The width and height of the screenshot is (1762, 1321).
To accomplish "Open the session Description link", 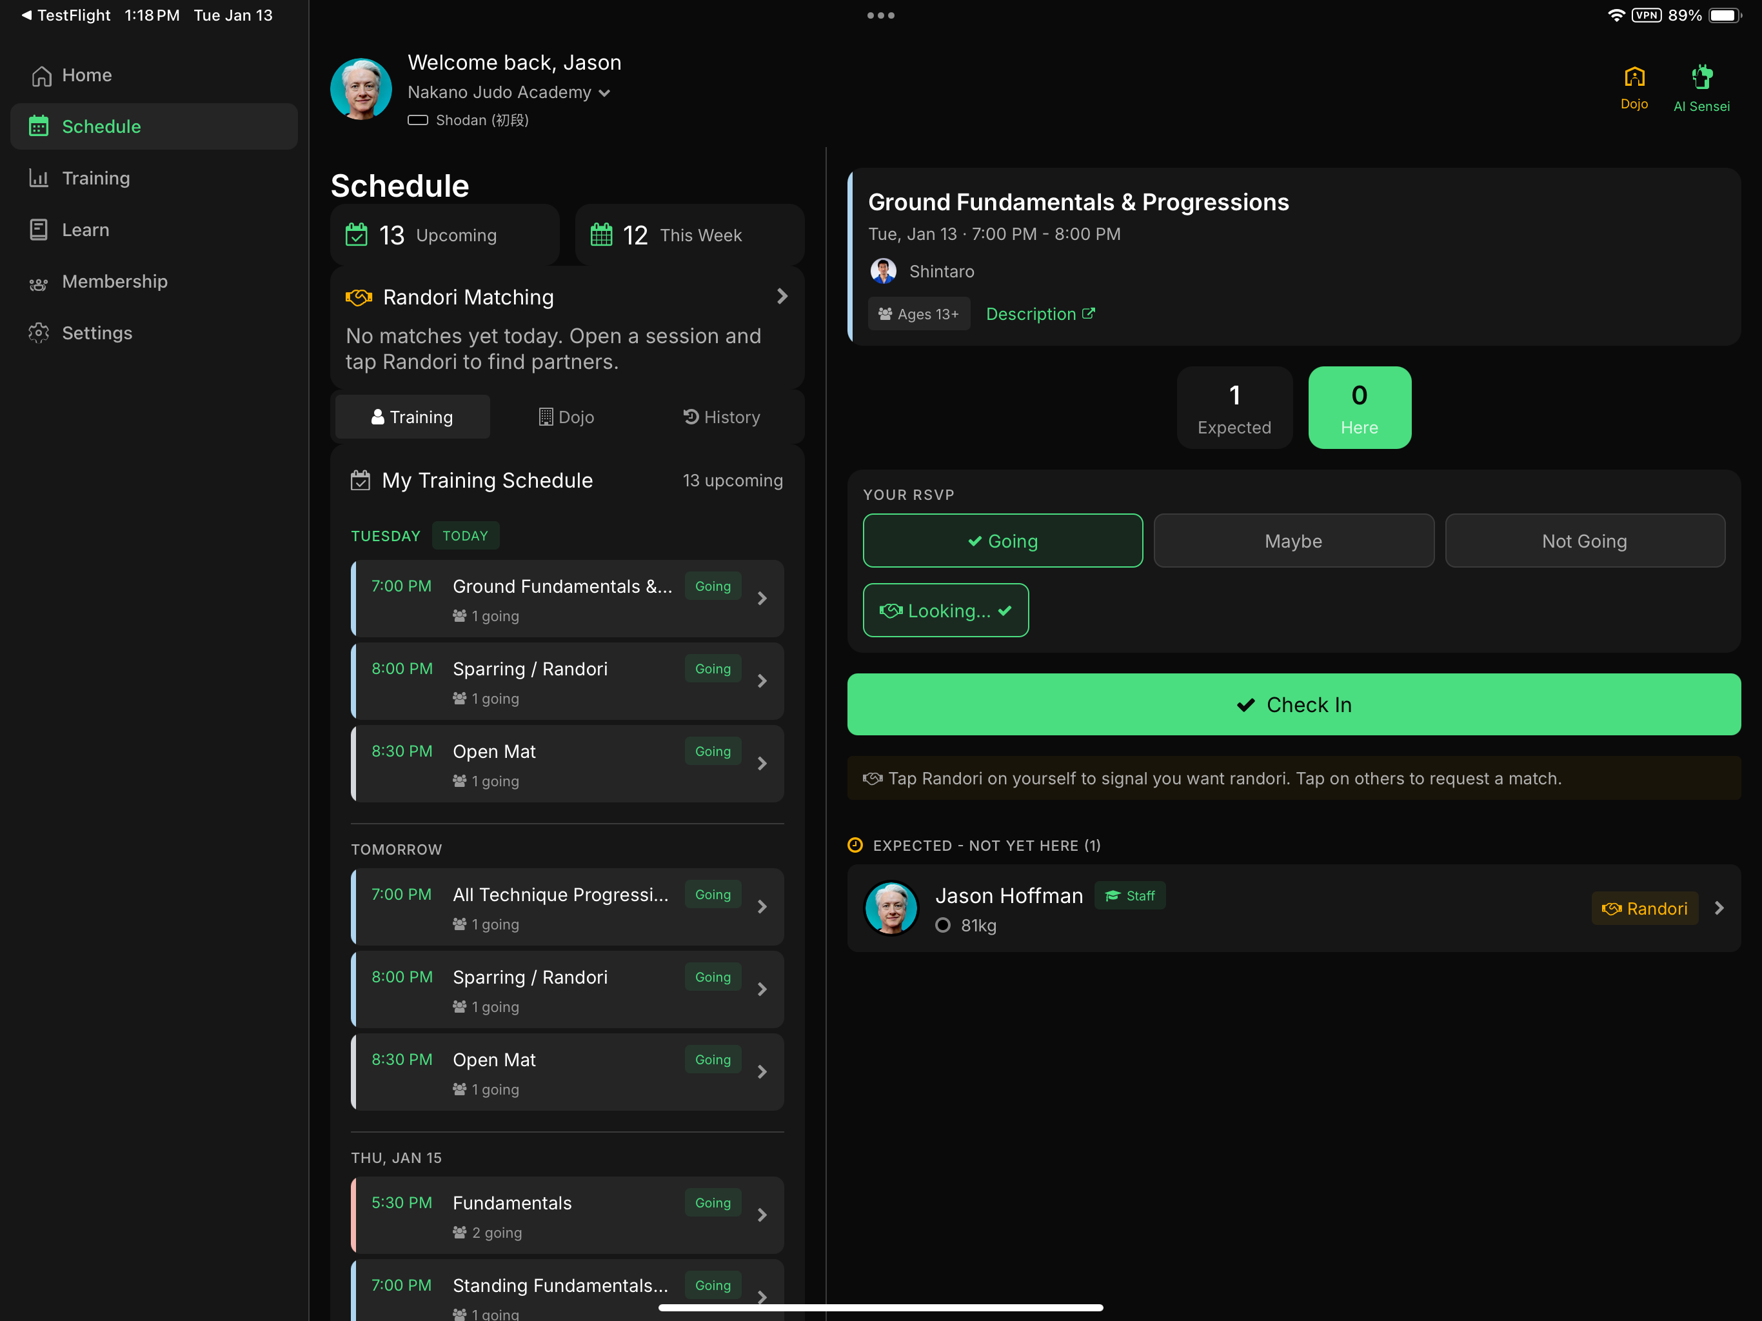I will tap(1040, 314).
